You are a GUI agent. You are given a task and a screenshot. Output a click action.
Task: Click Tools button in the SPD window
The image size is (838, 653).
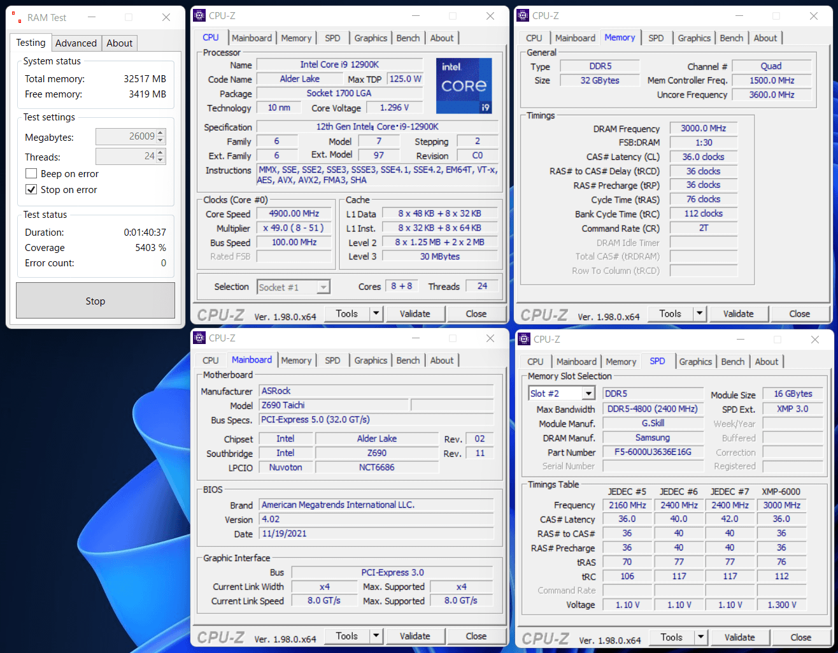click(672, 637)
